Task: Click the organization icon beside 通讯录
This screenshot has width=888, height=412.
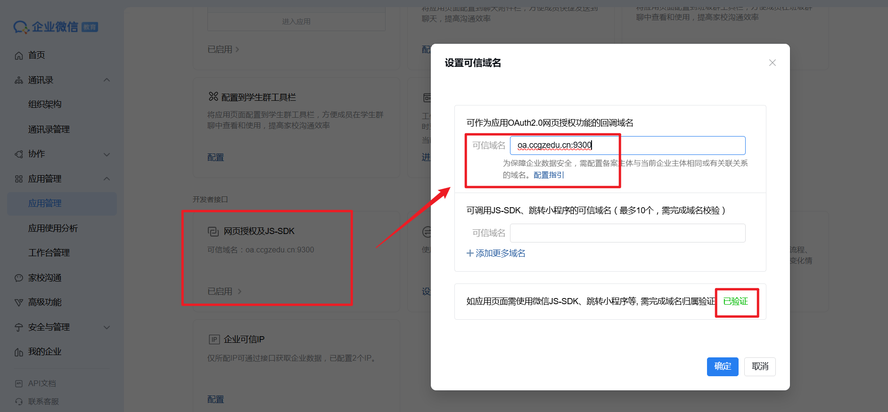Action: pyautogui.click(x=19, y=81)
